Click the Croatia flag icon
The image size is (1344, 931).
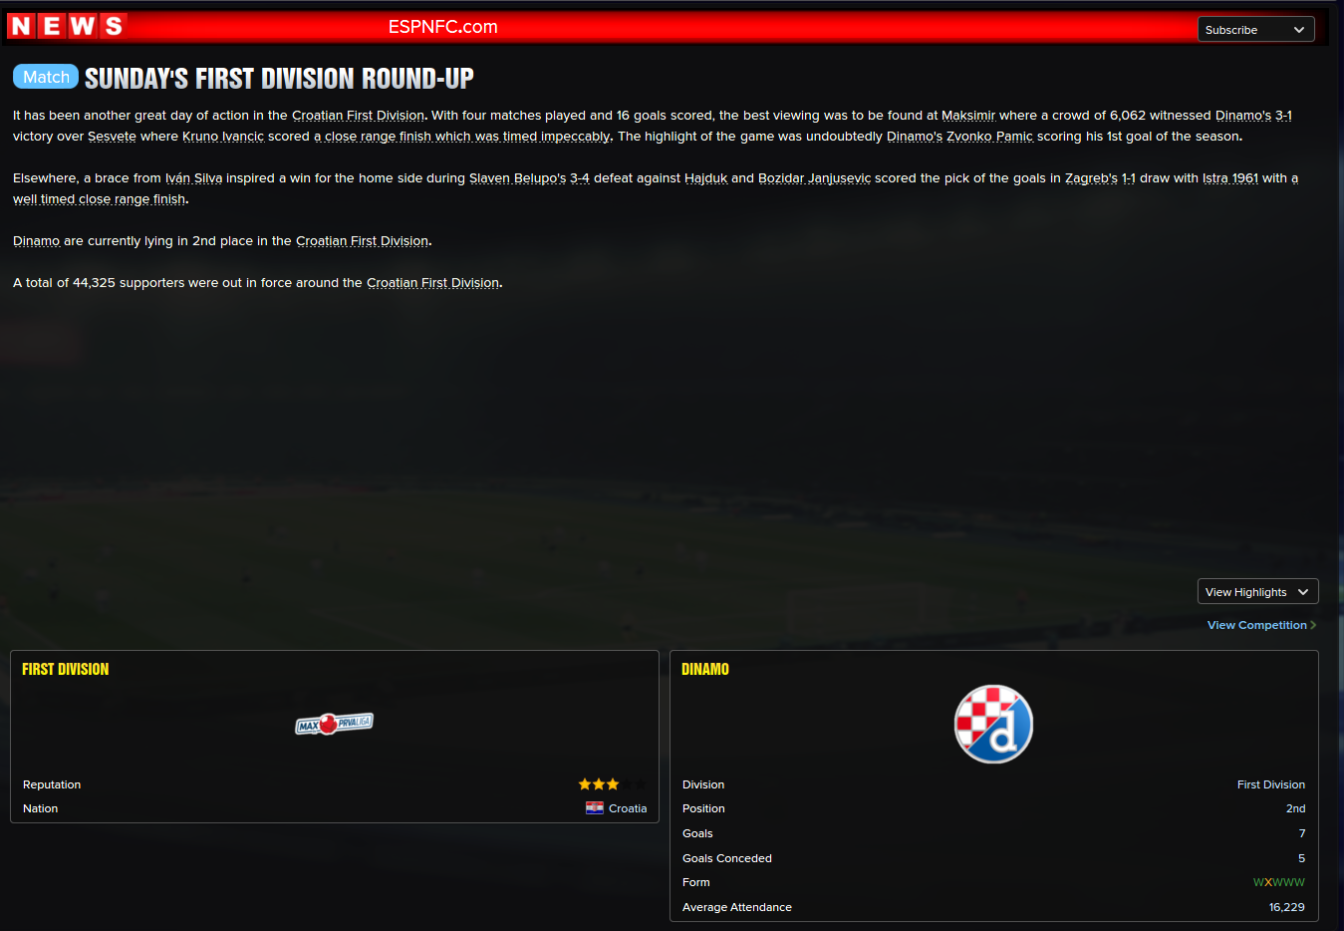pos(595,808)
